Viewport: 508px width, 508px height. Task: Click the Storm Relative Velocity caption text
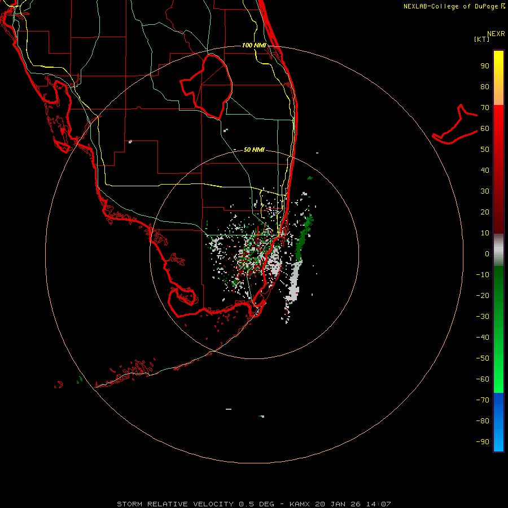coord(254,504)
